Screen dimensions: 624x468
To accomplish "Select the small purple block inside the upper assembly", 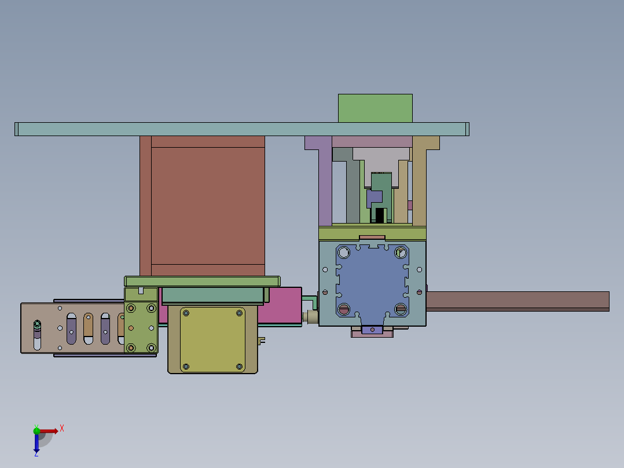I will click(374, 197).
